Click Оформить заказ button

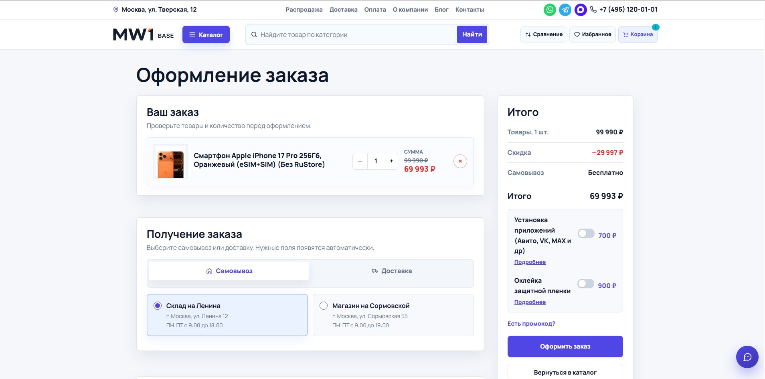tap(565, 347)
